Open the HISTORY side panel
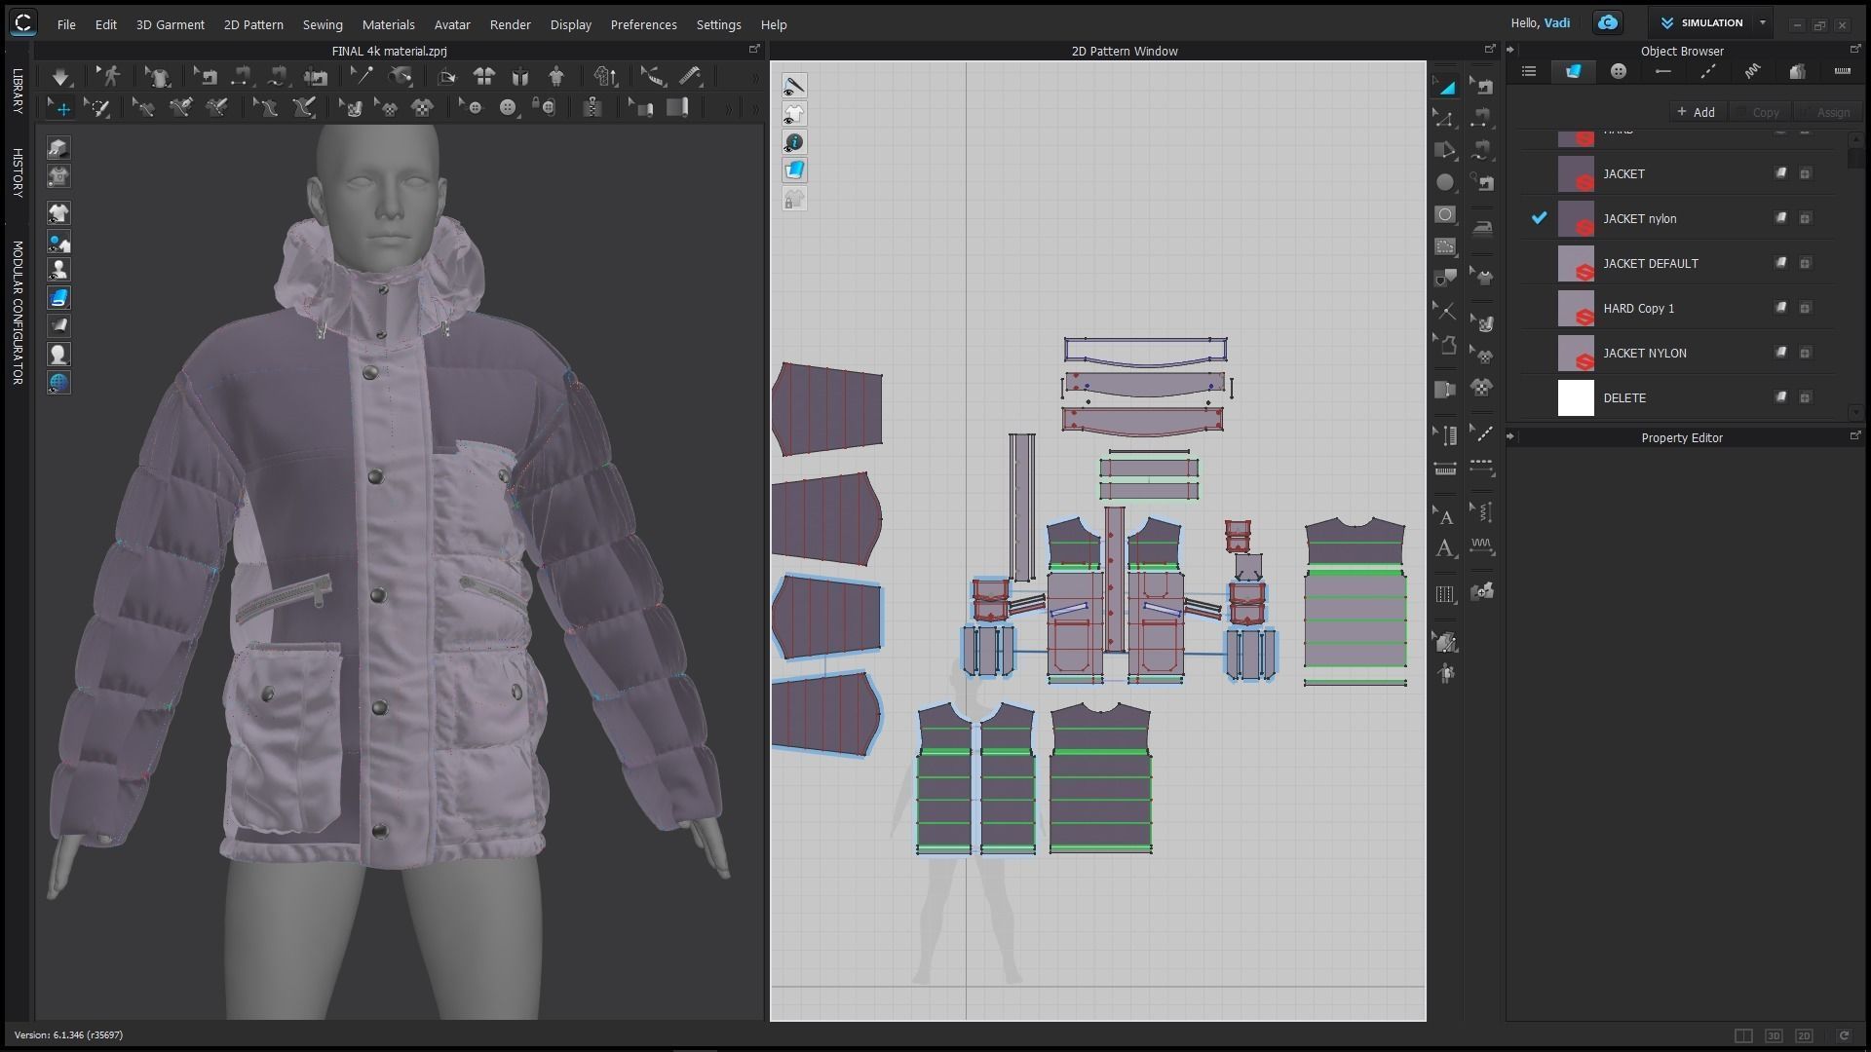Image resolution: width=1871 pixels, height=1052 pixels. pyautogui.click(x=18, y=172)
